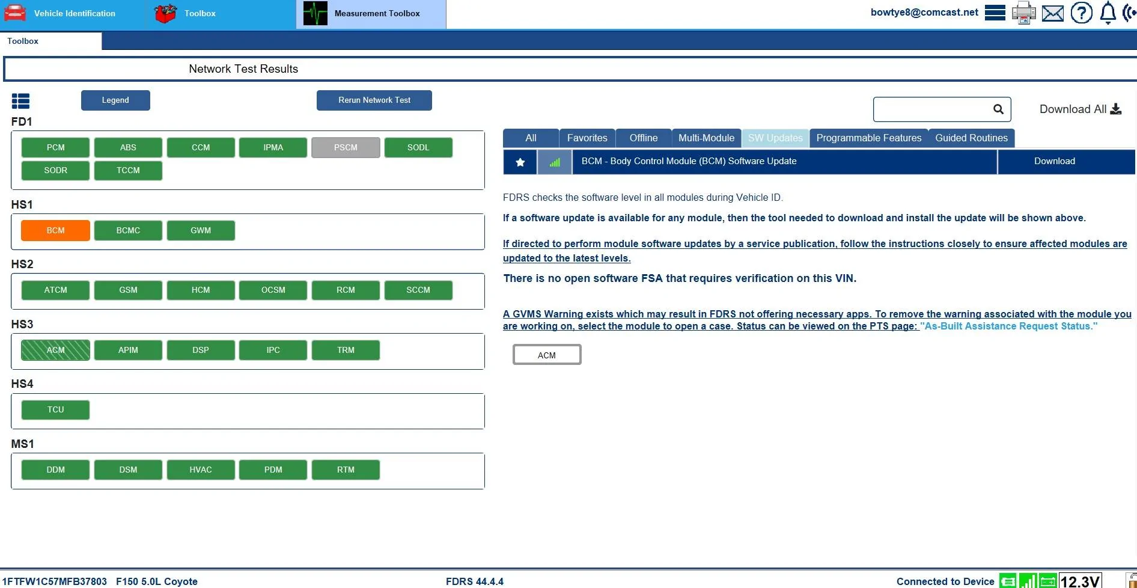Click the Measurement Toolbox waveform icon
This screenshot has height=588, width=1137.
click(x=315, y=13)
